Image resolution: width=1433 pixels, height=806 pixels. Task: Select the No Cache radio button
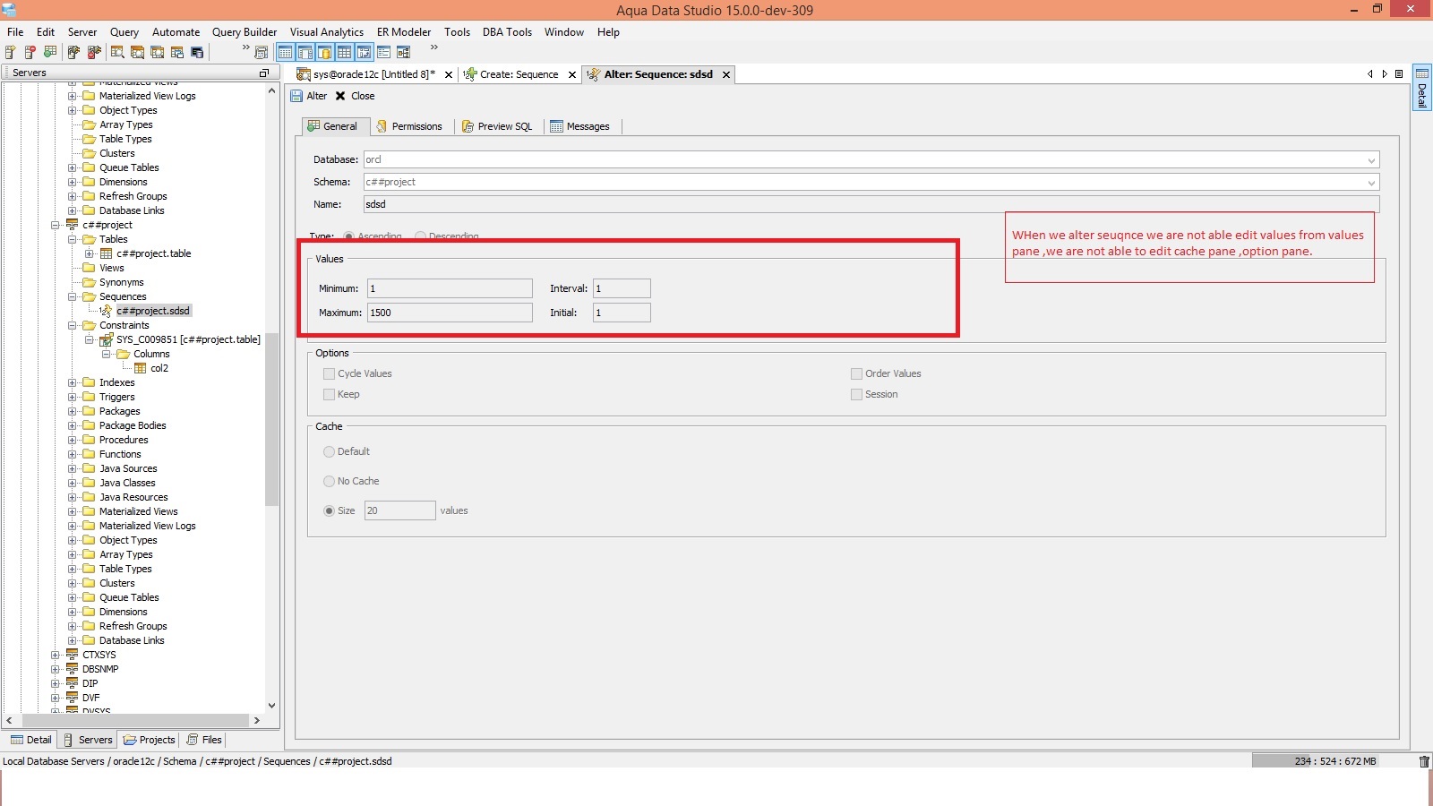[329, 481]
